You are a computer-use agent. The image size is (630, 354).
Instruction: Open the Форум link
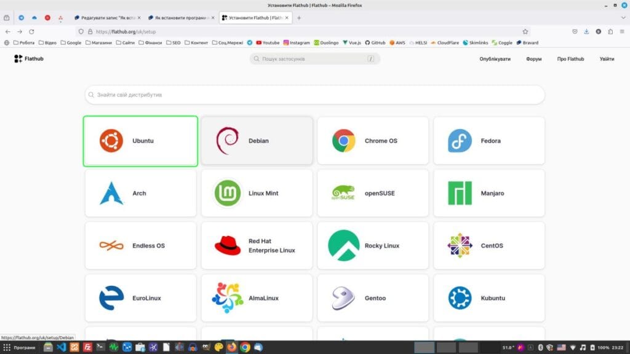pos(533,59)
